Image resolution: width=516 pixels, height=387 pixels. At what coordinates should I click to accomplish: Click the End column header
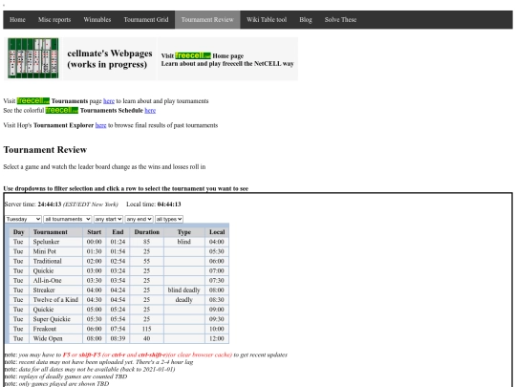118,232
